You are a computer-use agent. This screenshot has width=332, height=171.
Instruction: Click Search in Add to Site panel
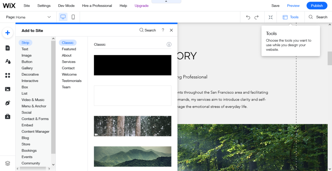click(x=148, y=30)
